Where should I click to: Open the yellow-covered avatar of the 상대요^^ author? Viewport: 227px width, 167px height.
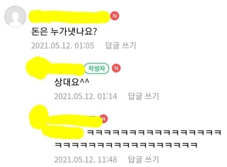pyautogui.click(x=38, y=68)
